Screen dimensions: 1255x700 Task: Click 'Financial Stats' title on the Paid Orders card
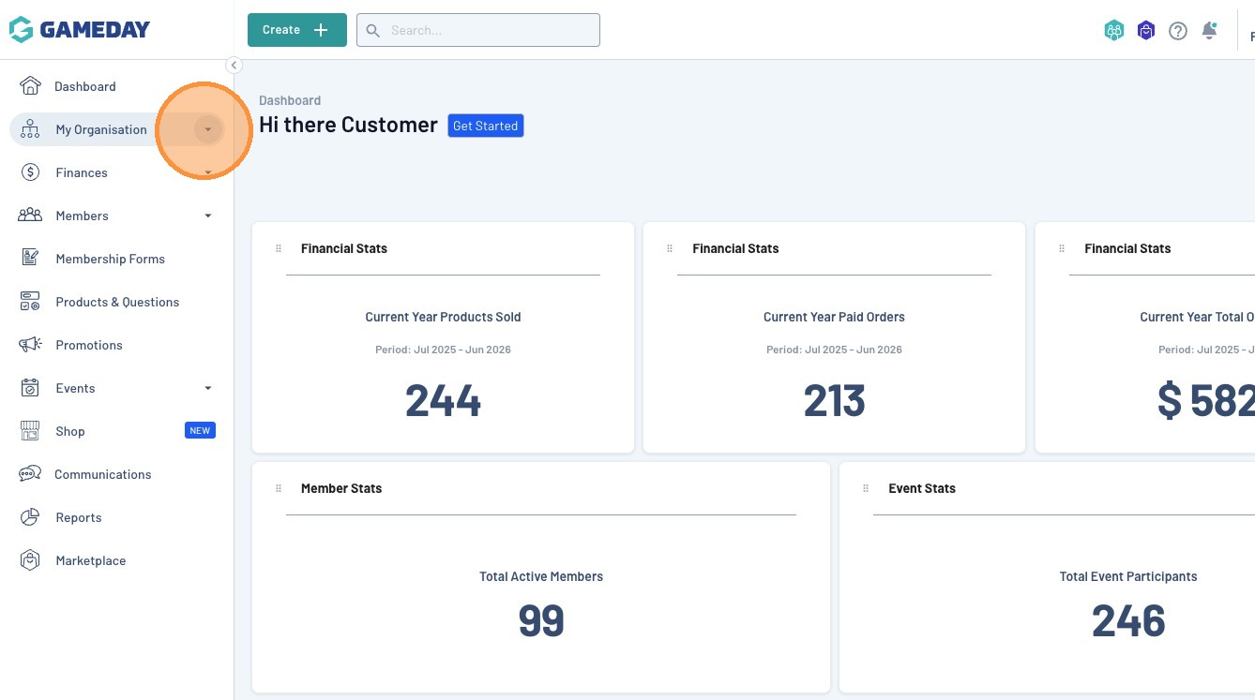point(735,248)
